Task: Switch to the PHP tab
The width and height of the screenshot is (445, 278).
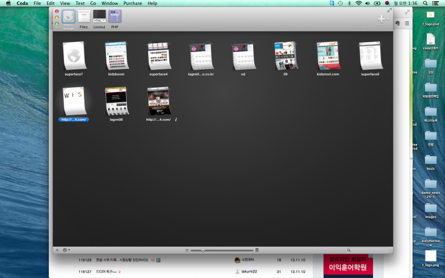Action: click(115, 17)
